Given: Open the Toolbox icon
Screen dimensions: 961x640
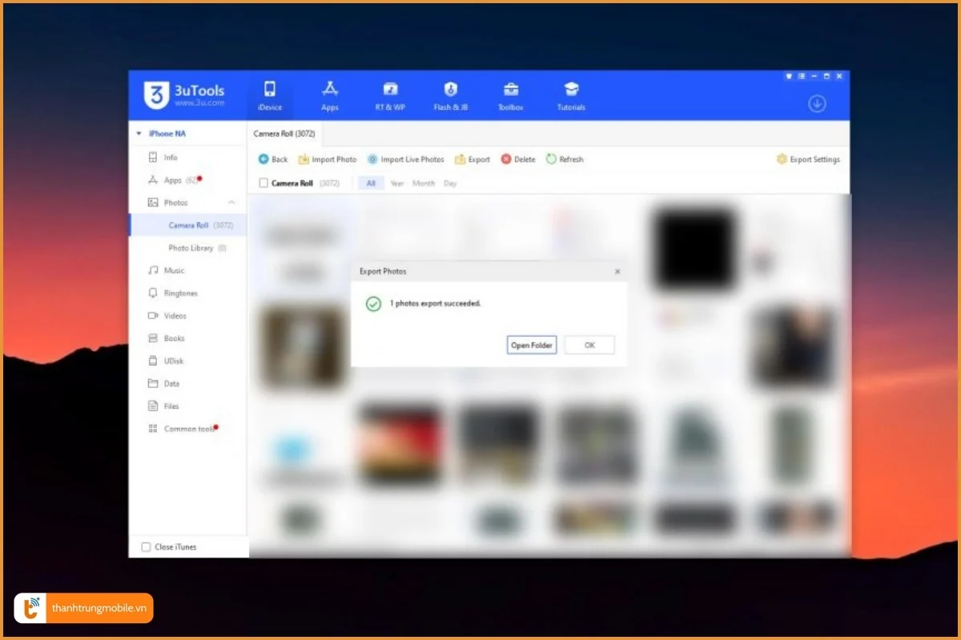Looking at the screenshot, I should 511,90.
